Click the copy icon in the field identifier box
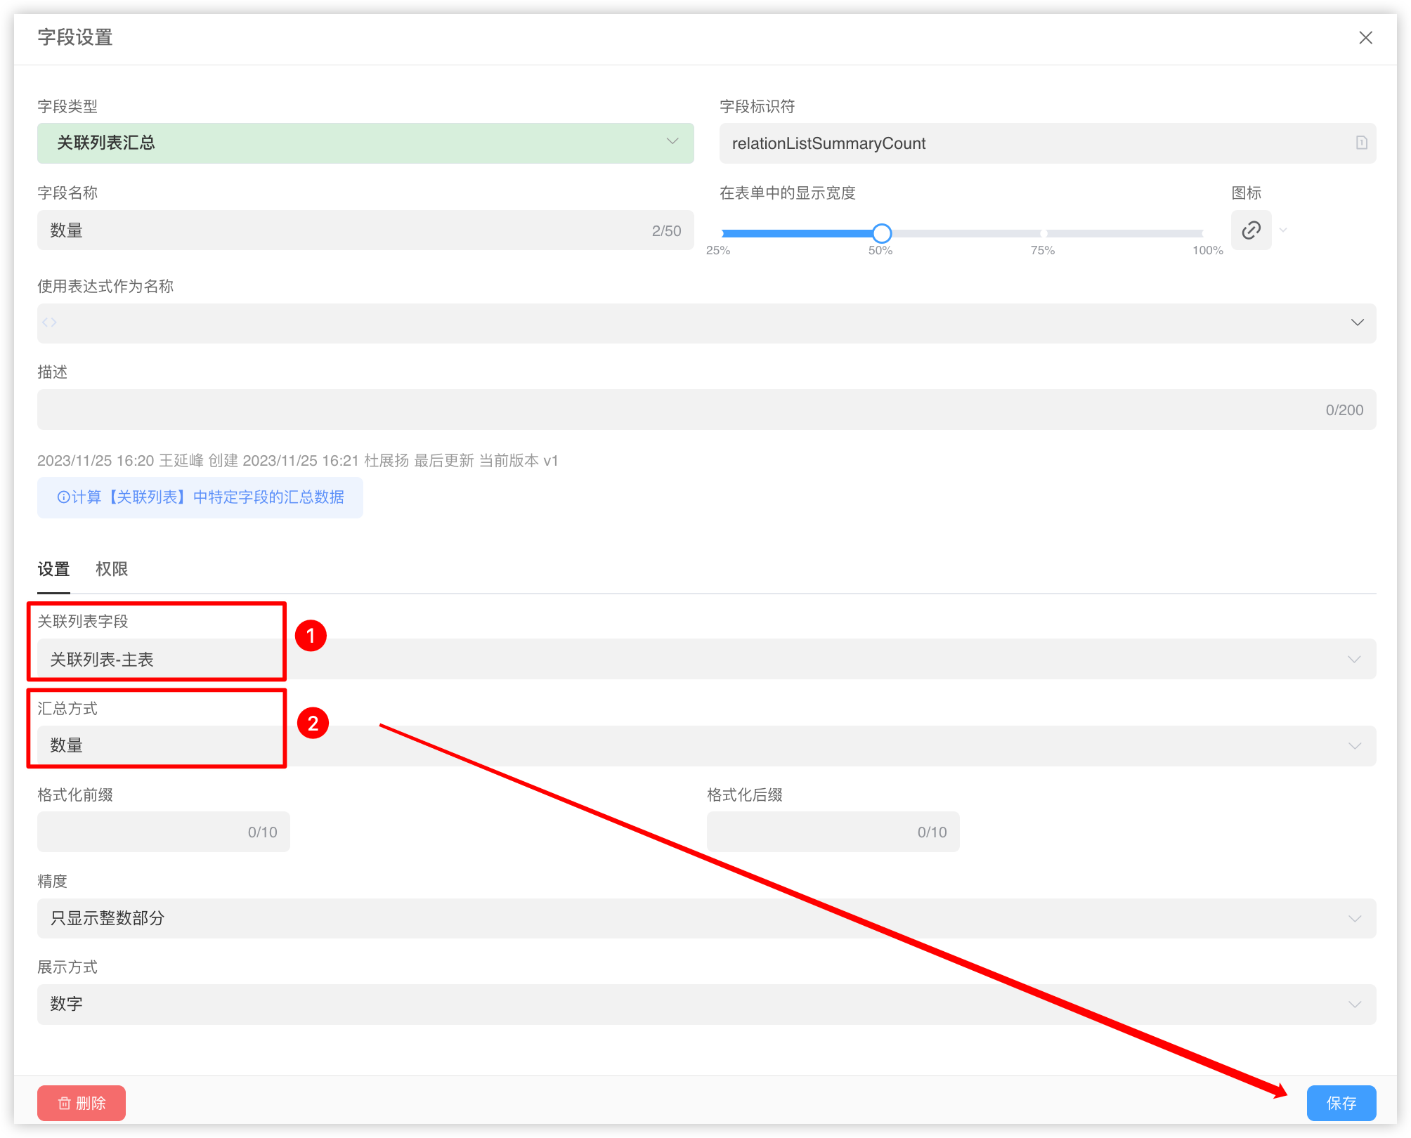 [1361, 143]
